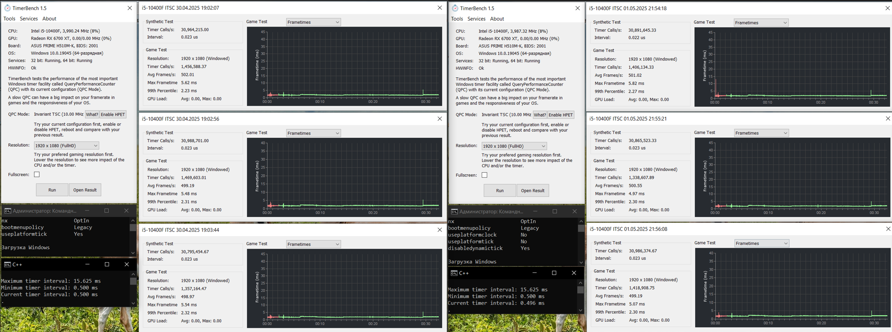The image size is (892, 332).
Task: Click What? button in 3,987.32 MHz TimerBench window
Action: click(x=539, y=115)
